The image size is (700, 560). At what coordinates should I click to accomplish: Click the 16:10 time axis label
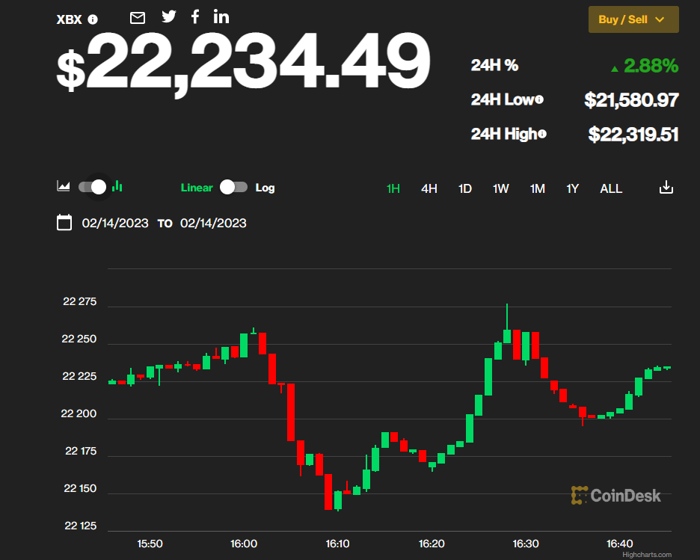(x=337, y=544)
